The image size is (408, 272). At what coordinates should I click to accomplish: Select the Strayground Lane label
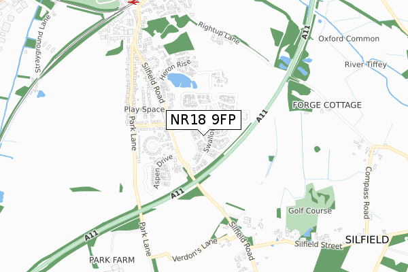pos(42,44)
